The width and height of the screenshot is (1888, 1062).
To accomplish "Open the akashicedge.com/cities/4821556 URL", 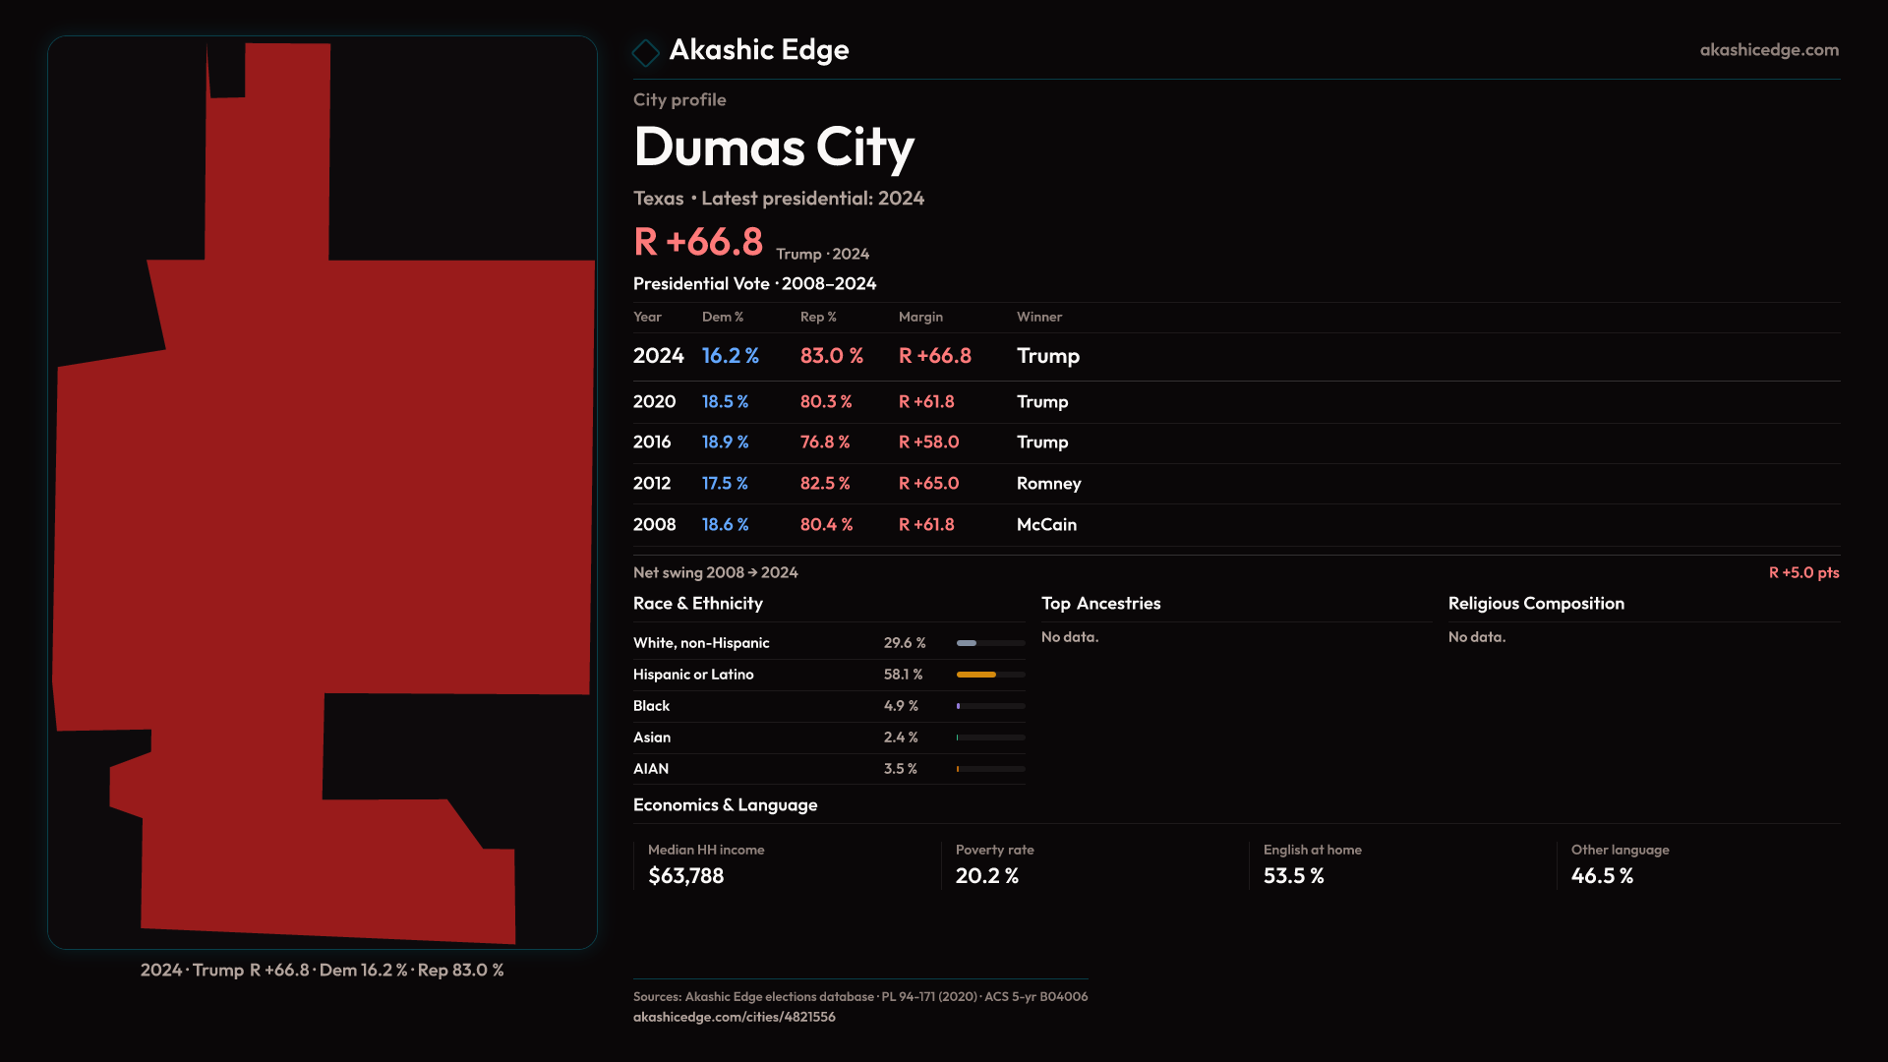I will (734, 1017).
